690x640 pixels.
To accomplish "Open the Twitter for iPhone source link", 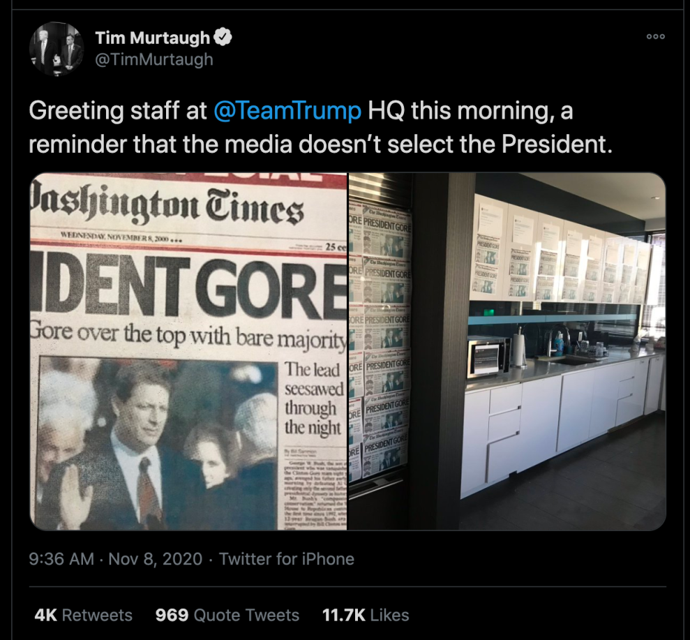I will (x=287, y=559).
